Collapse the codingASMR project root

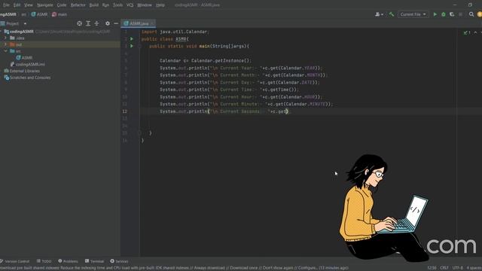1,32
